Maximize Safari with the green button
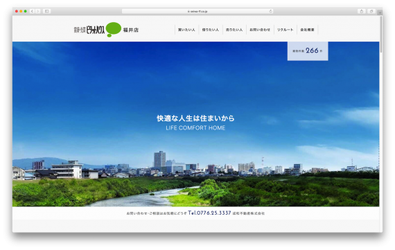The height and width of the screenshot is (250, 395). pyautogui.click(x=25, y=11)
